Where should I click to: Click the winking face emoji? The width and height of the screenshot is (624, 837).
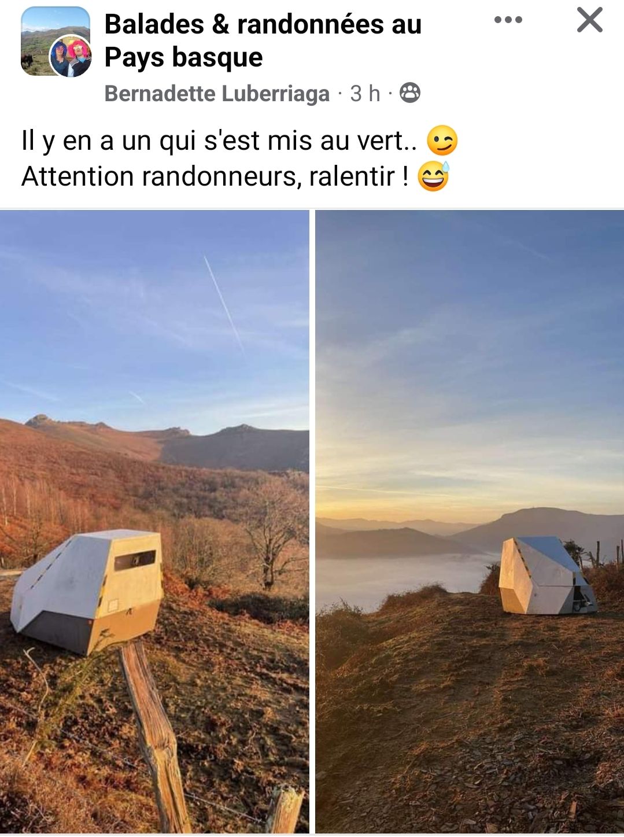point(442,141)
